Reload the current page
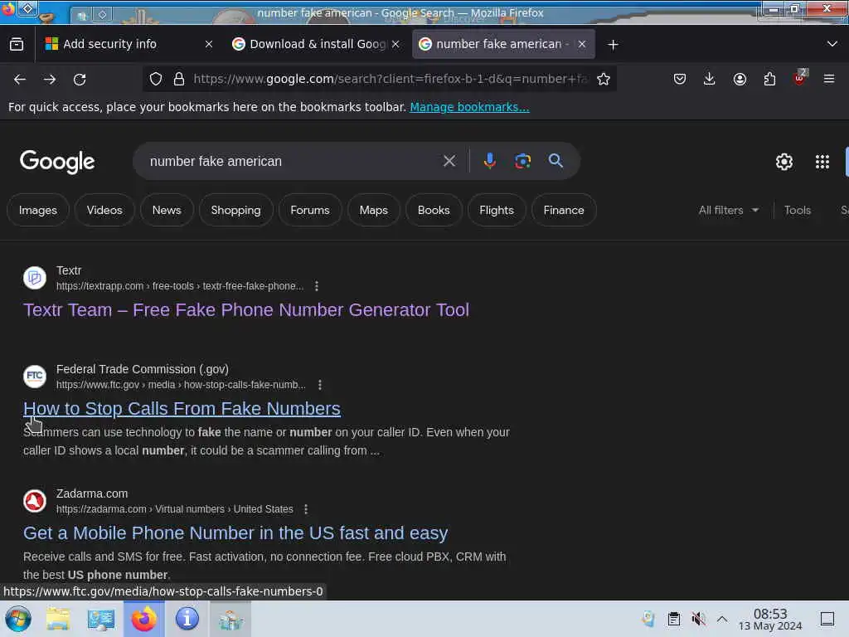Image resolution: width=849 pixels, height=637 pixels. pyautogui.click(x=80, y=79)
